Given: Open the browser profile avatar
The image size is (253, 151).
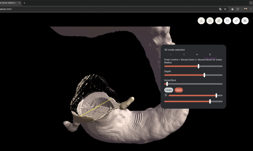Looking at the screenshot, I should pos(245,9).
